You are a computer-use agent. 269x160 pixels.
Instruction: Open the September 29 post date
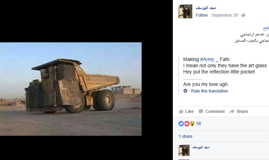[x=224, y=15]
